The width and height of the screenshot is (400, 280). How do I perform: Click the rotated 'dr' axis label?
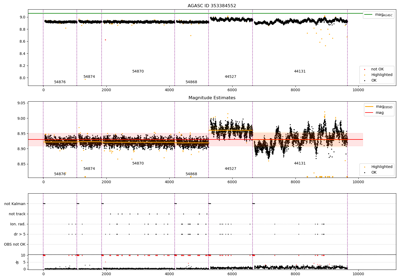[17, 262]
